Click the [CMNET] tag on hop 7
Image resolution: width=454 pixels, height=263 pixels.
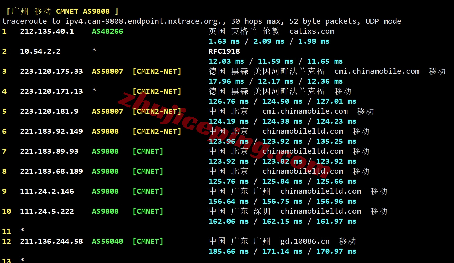click(147, 151)
